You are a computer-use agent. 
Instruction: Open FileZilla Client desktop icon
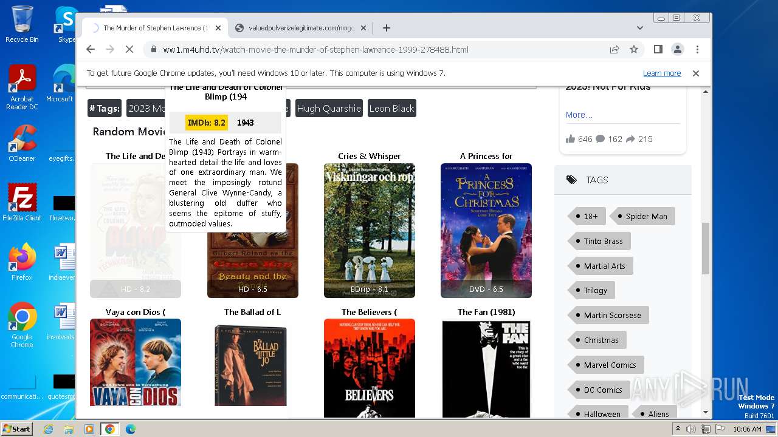(22, 202)
